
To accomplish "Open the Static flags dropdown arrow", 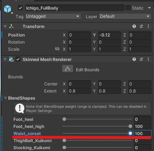I will click(x=149, y=8).
